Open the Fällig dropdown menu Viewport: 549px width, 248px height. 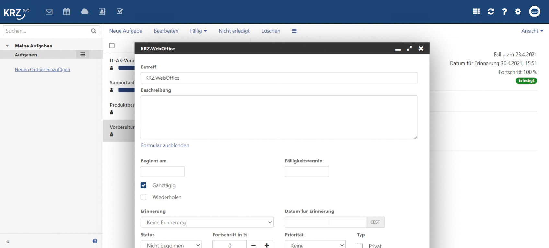[199, 31]
